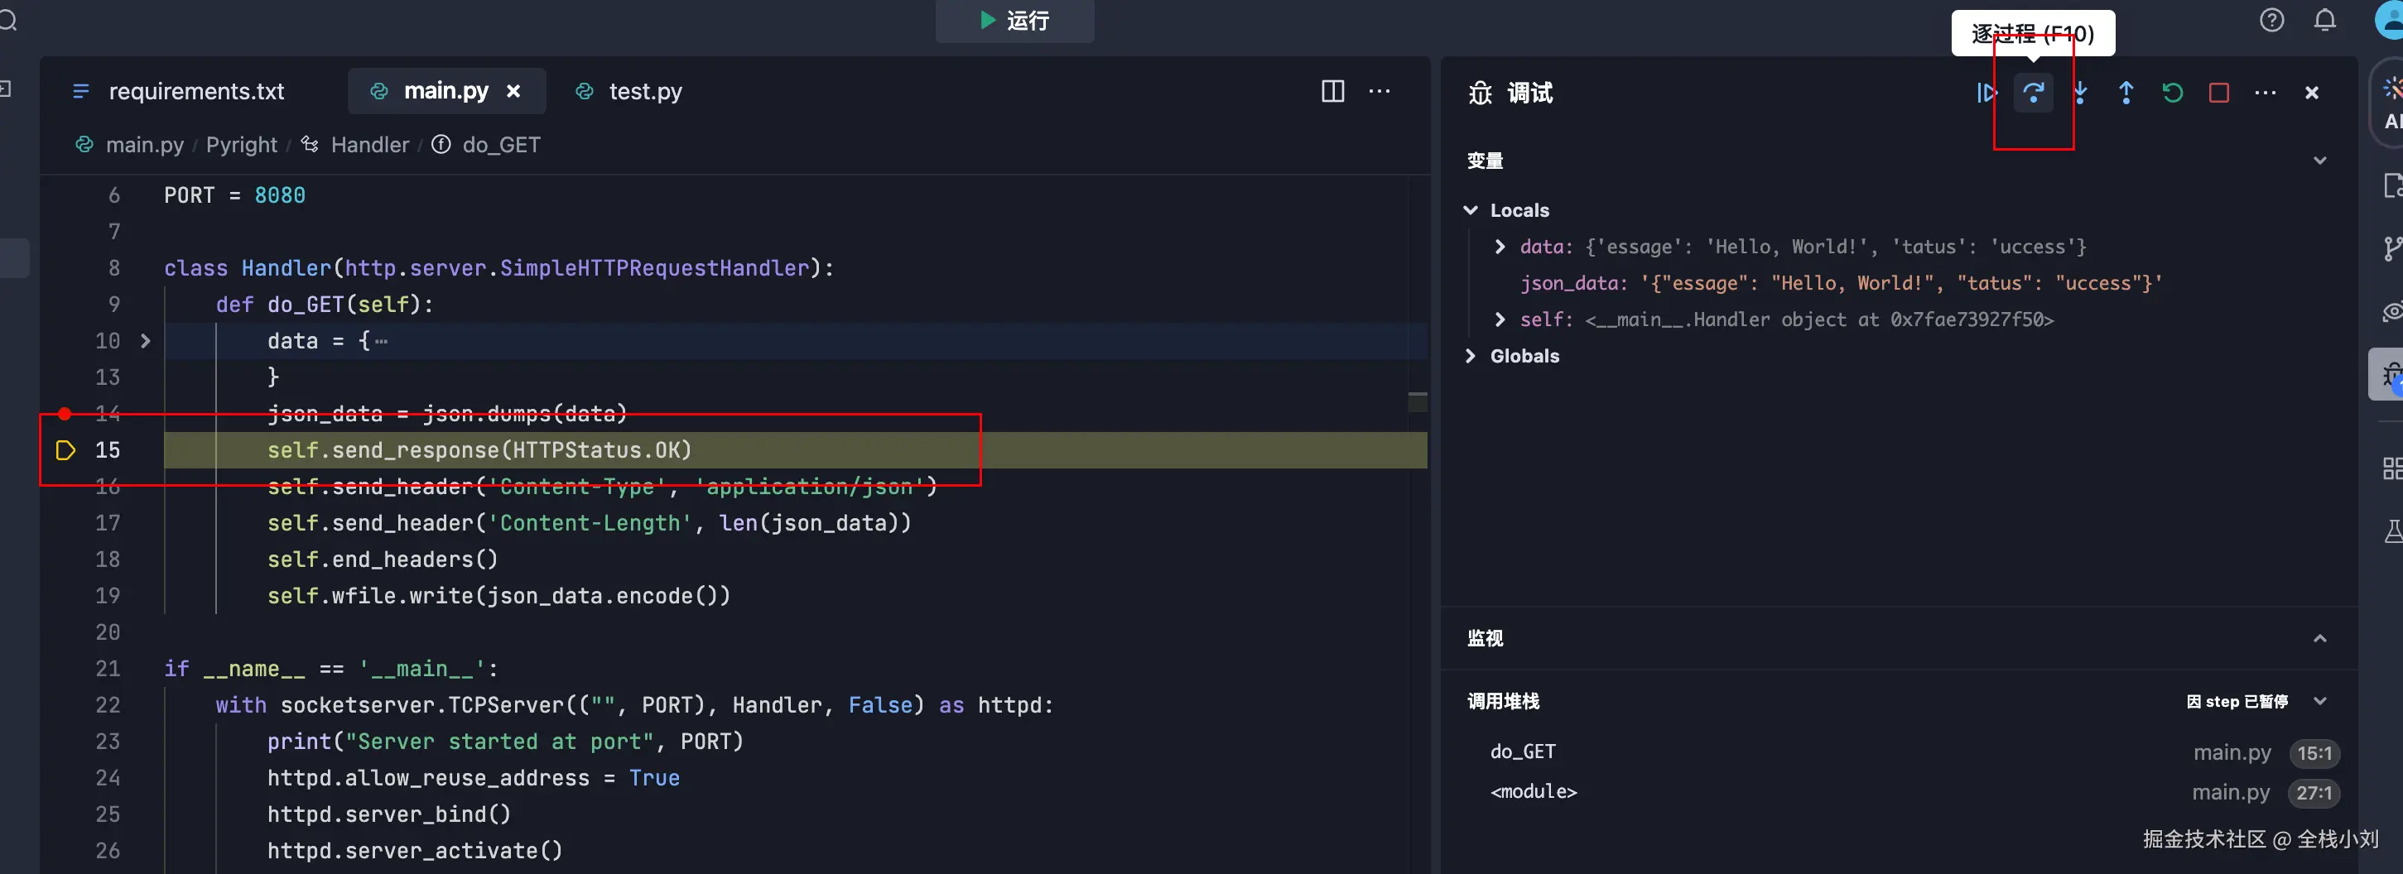Click the PORT = 8080 code line
Image resolution: width=2403 pixels, height=874 pixels.
click(x=234, y=195)
